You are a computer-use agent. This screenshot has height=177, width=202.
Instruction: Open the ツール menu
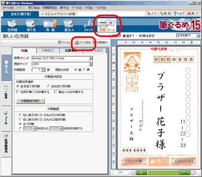[x=77, y=8]
